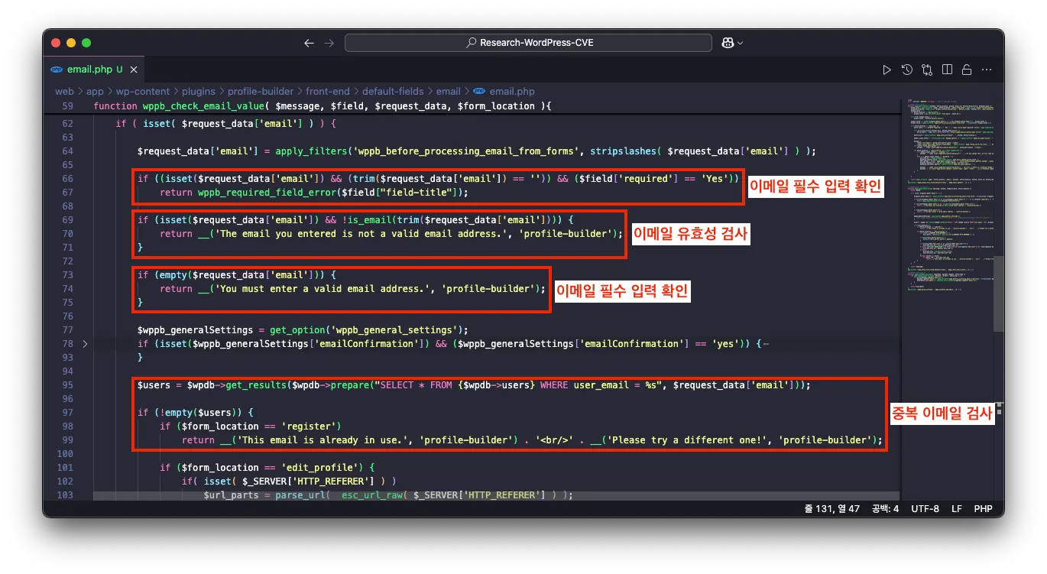This screenshot has height=574, width=1047.
Task: Click the 'front-end' breadcrumb
Action: pos(328,92)
